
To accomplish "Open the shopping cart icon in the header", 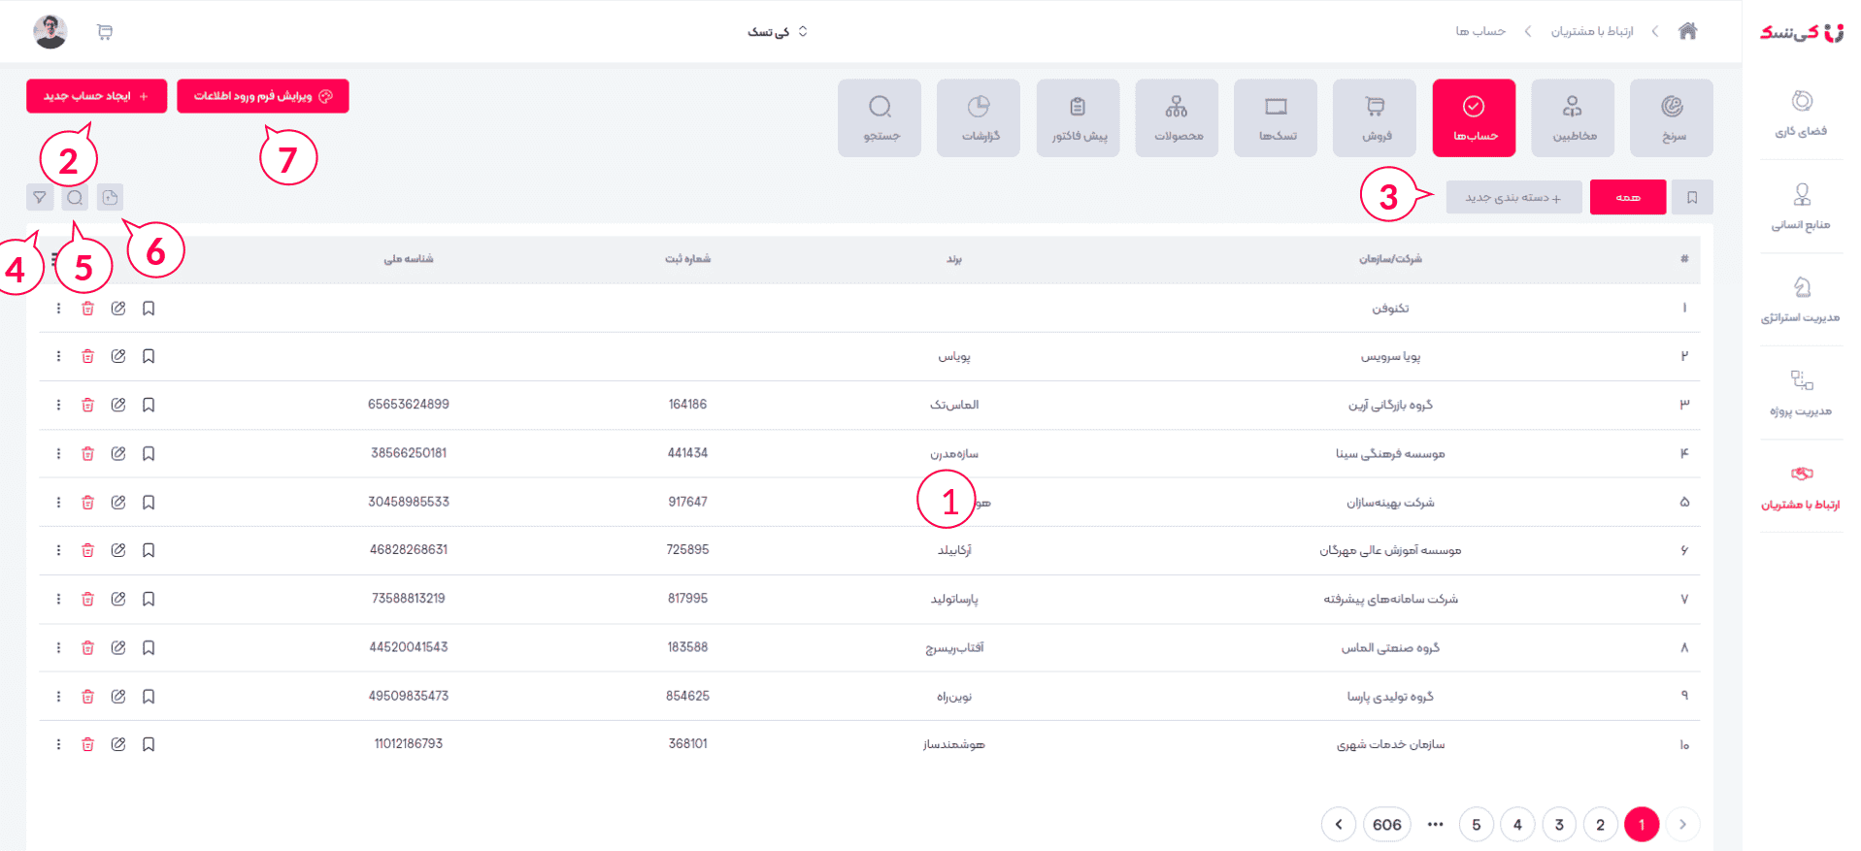I will point(105,32).
